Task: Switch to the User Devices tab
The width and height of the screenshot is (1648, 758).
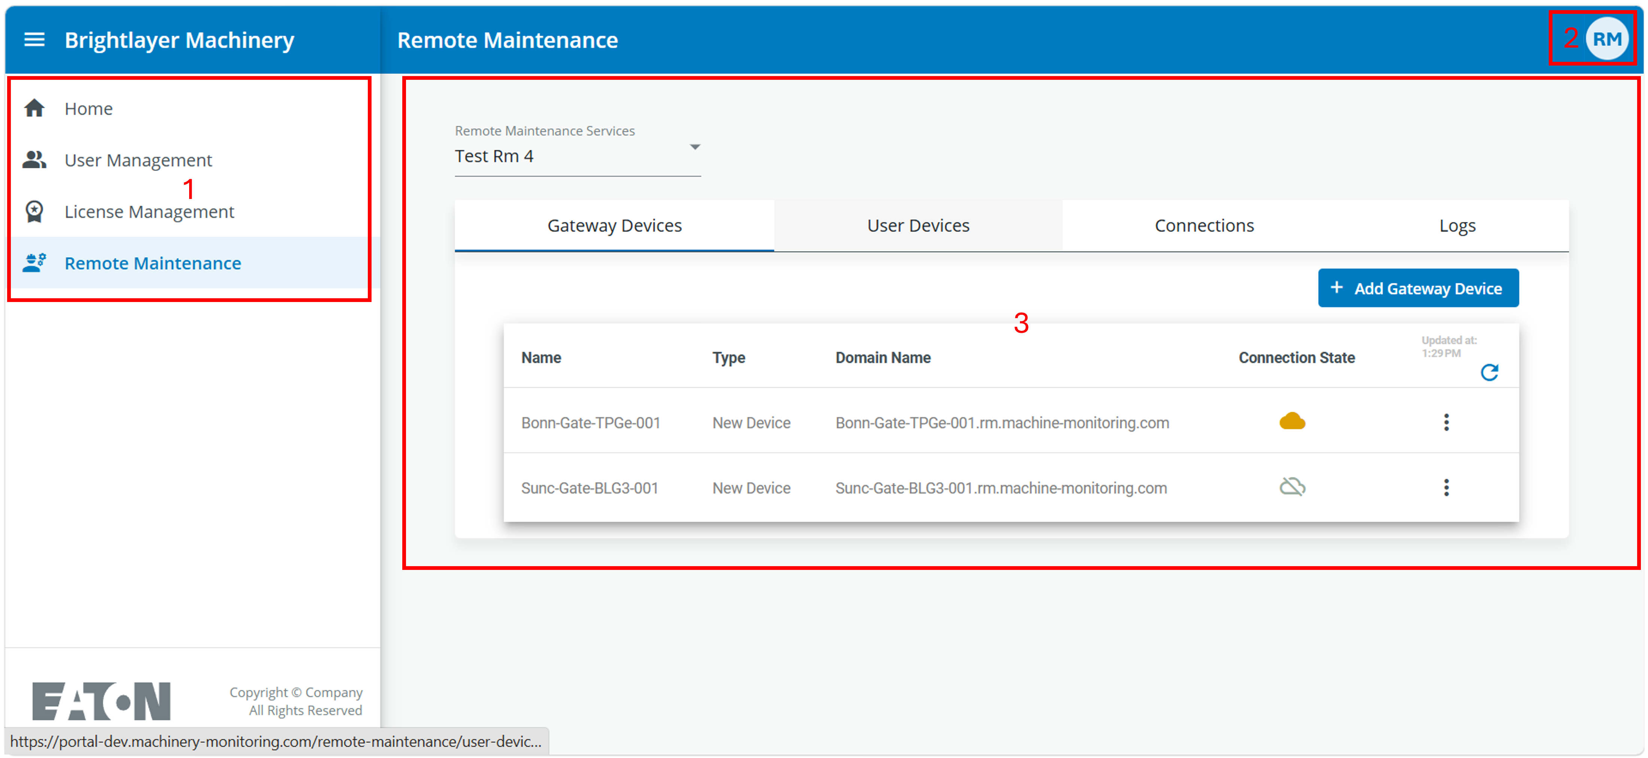Action: coord(918,225)
